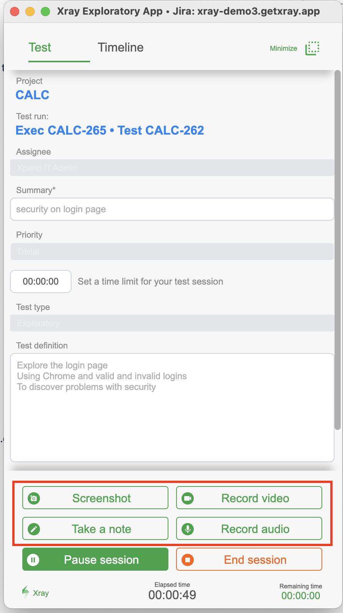Click inside the Test definition text area
The width and height of the screenshot is (343, 613).
[x=172, y=408]
